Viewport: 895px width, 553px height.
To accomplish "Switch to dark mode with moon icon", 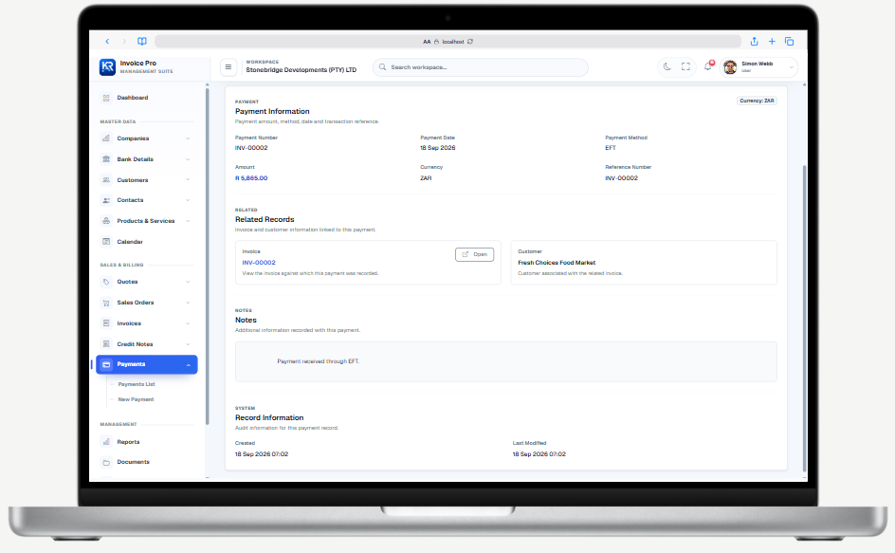I will (x=667, y=66).
